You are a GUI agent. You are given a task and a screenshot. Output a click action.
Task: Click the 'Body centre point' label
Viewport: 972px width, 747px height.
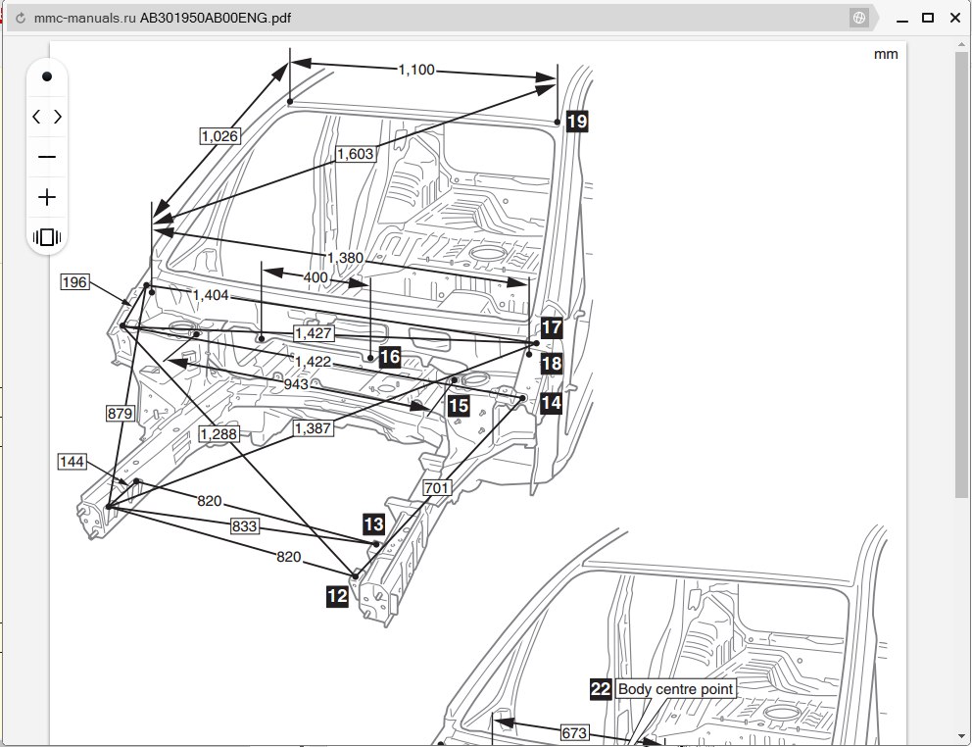(675, 689)
